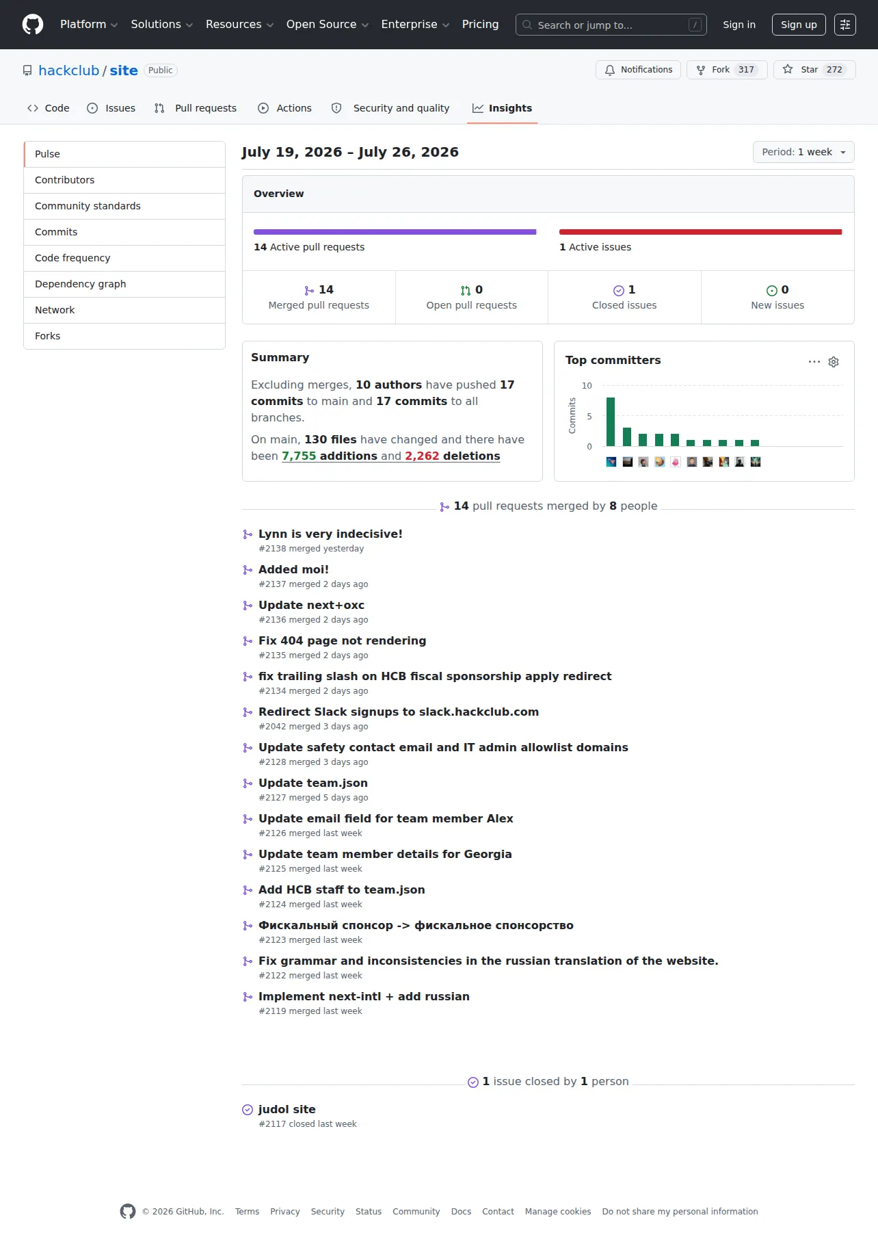Open appearance settings icon in header
Viewport: 878px width, 1248px height.
pos(845,25)
